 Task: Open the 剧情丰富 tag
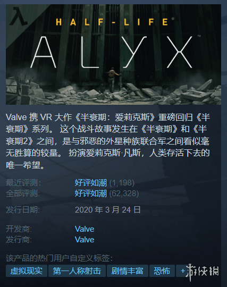[x=128, y=271]
